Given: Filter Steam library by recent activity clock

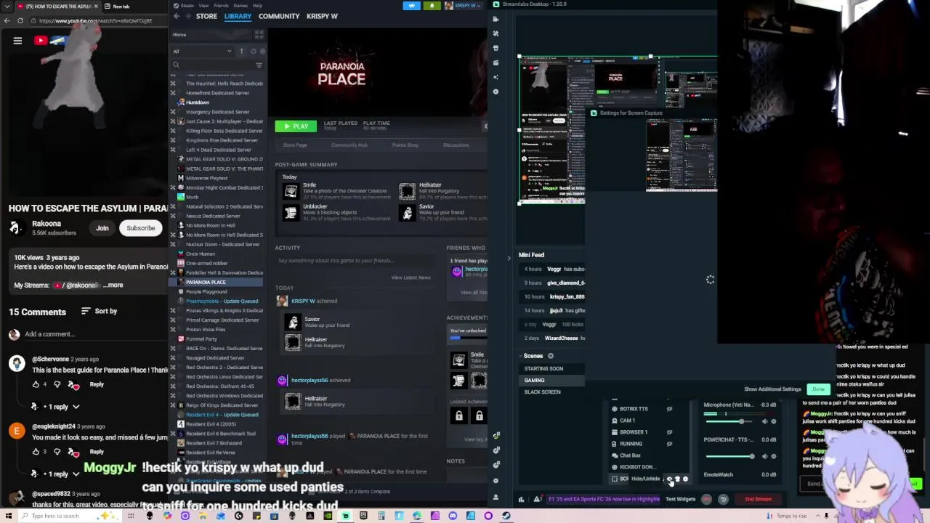Looking at the screenshot, I should (x=253, y=51).
